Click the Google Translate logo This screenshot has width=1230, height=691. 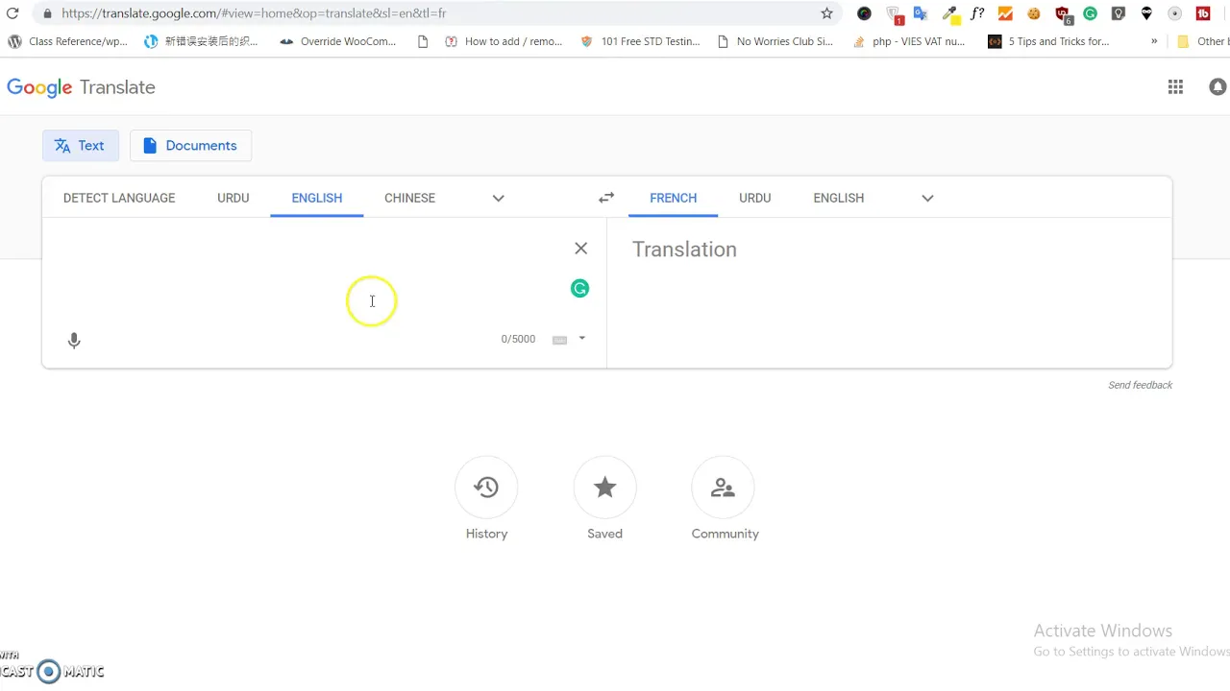pyautogui.click(x=81, y=87)
